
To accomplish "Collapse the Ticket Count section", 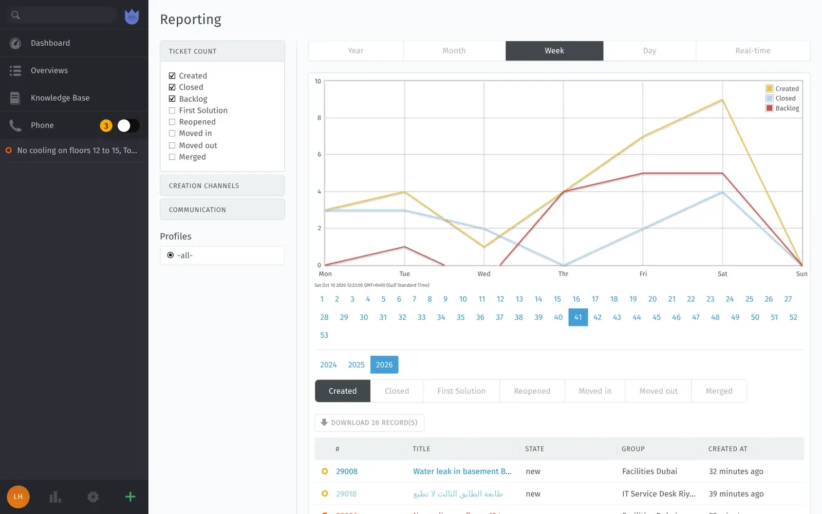I will coord(222,51).
